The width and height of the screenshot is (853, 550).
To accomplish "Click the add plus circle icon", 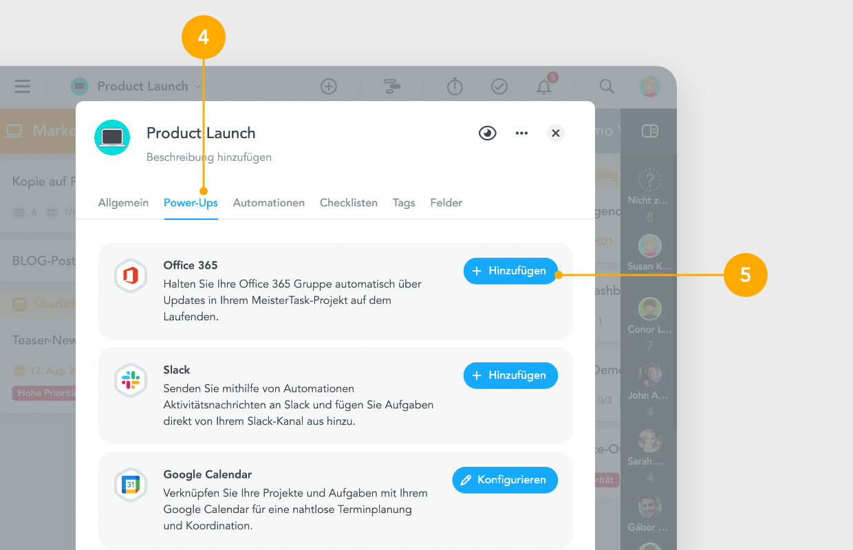I will (329, 86).
